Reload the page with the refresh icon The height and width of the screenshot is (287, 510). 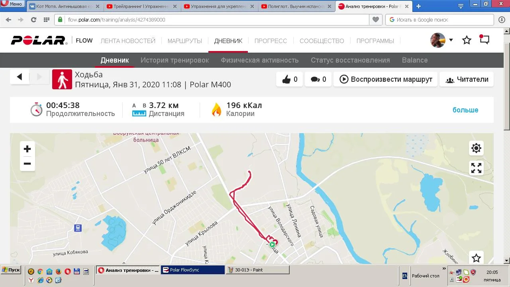tap(33, 20)
